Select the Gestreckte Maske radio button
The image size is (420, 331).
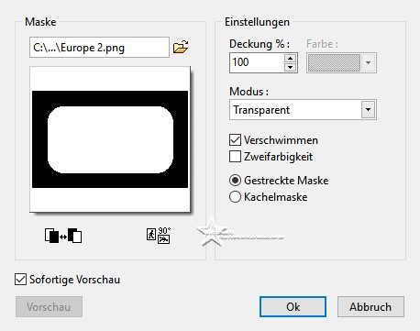[x=235, y=181]
